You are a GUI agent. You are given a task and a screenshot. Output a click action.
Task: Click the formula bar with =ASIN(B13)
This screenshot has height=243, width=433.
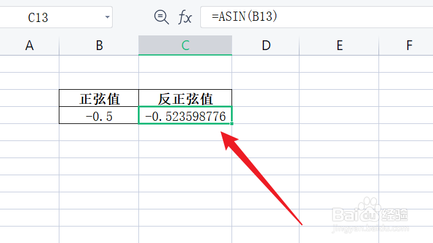317,17
